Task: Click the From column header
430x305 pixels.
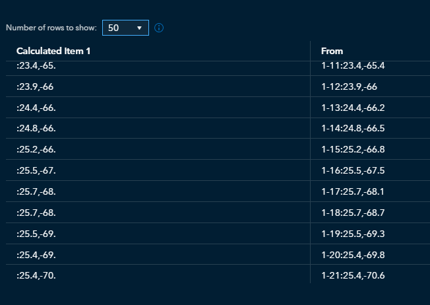Action: click(332, 51)
